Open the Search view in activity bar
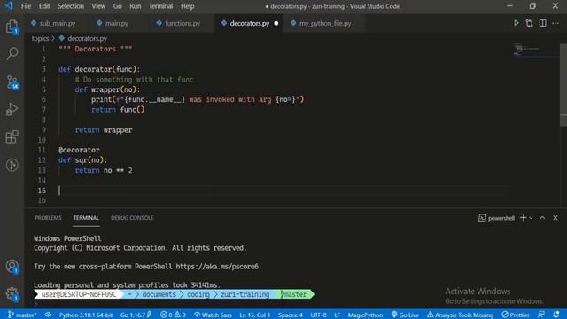 pyautogui.click(x=12, y=53)
